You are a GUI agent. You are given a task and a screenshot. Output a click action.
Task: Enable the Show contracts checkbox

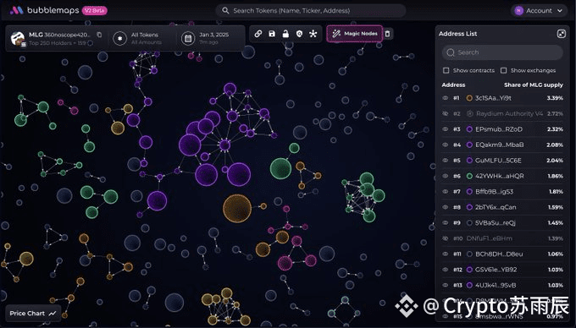pyautogui.click(x=446, y=70)
